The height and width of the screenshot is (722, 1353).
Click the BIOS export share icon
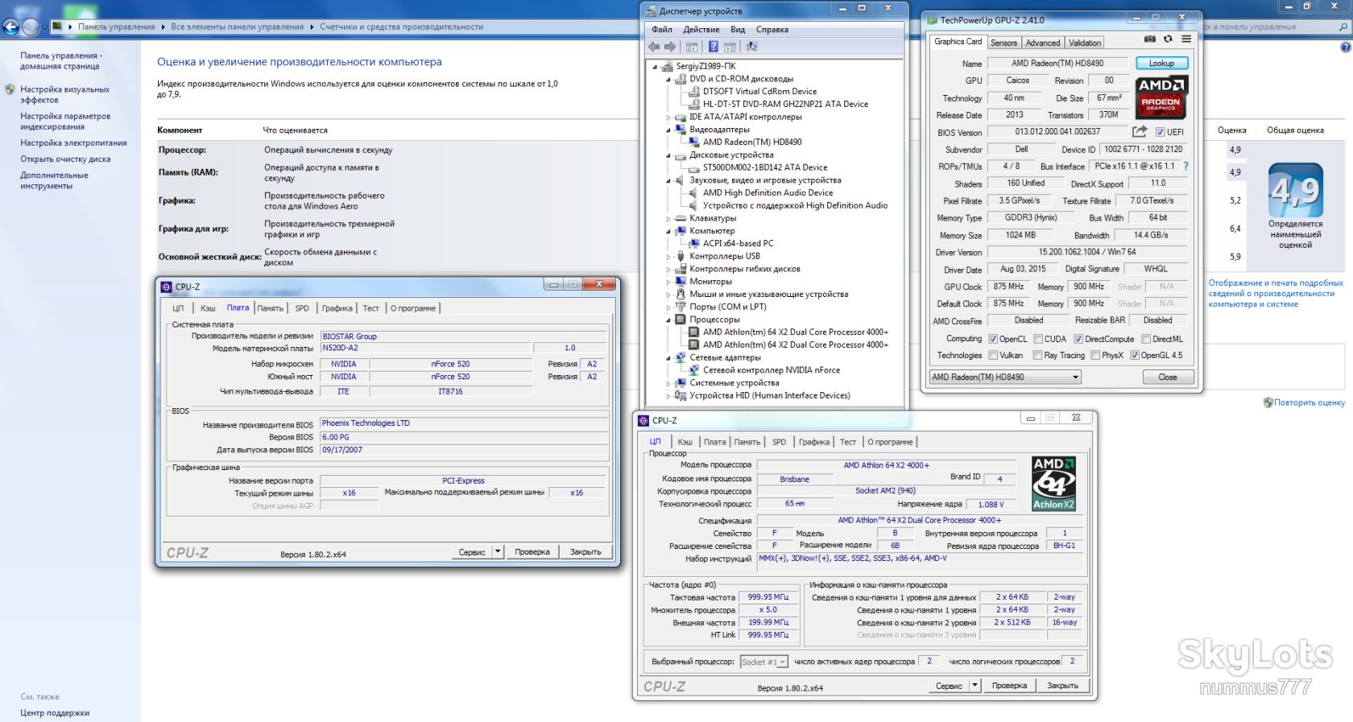point(1140,131)
